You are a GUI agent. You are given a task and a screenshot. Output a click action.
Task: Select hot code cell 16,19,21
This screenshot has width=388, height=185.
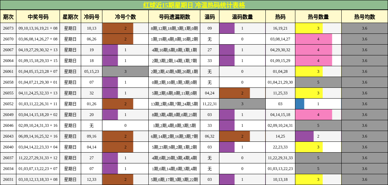point(280,28)
